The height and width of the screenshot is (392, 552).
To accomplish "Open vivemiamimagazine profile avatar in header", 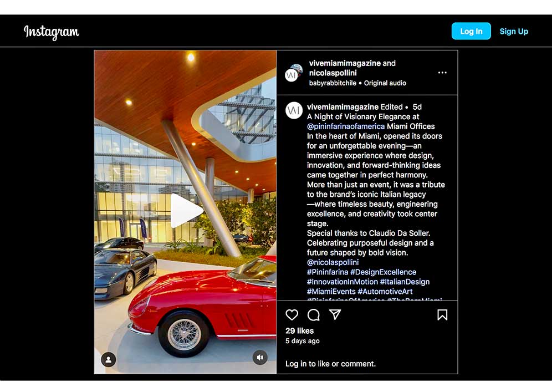I will pos(293,73).
